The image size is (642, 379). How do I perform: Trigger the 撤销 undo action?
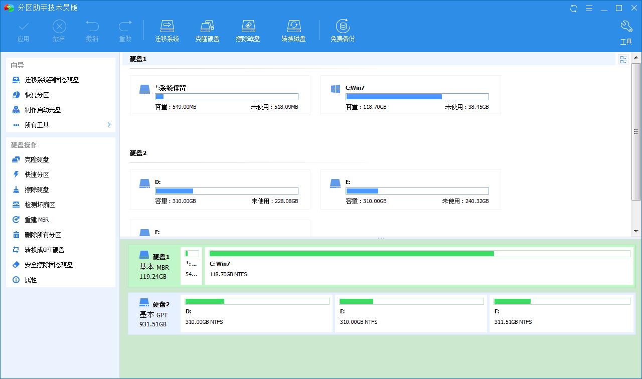point(92,29)
